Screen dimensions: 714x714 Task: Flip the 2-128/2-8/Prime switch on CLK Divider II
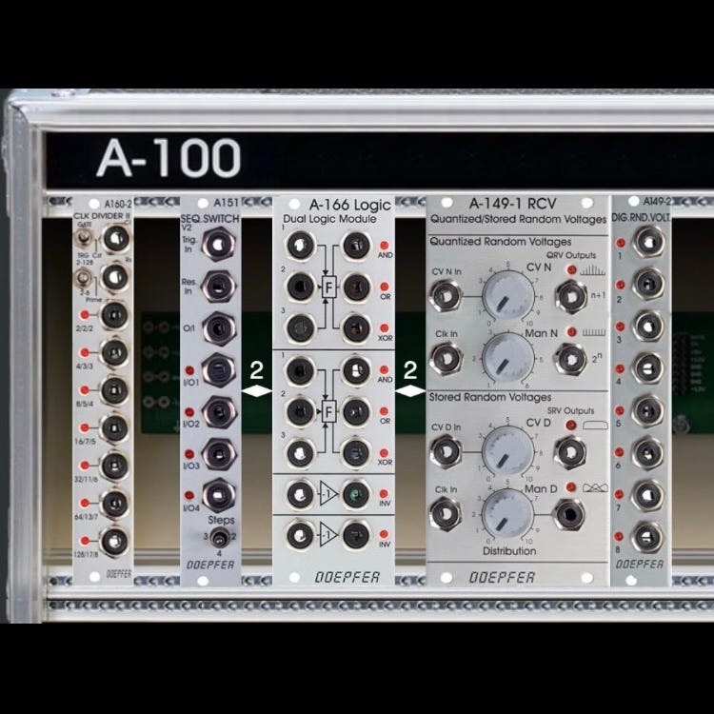click(x=83, y=277)
